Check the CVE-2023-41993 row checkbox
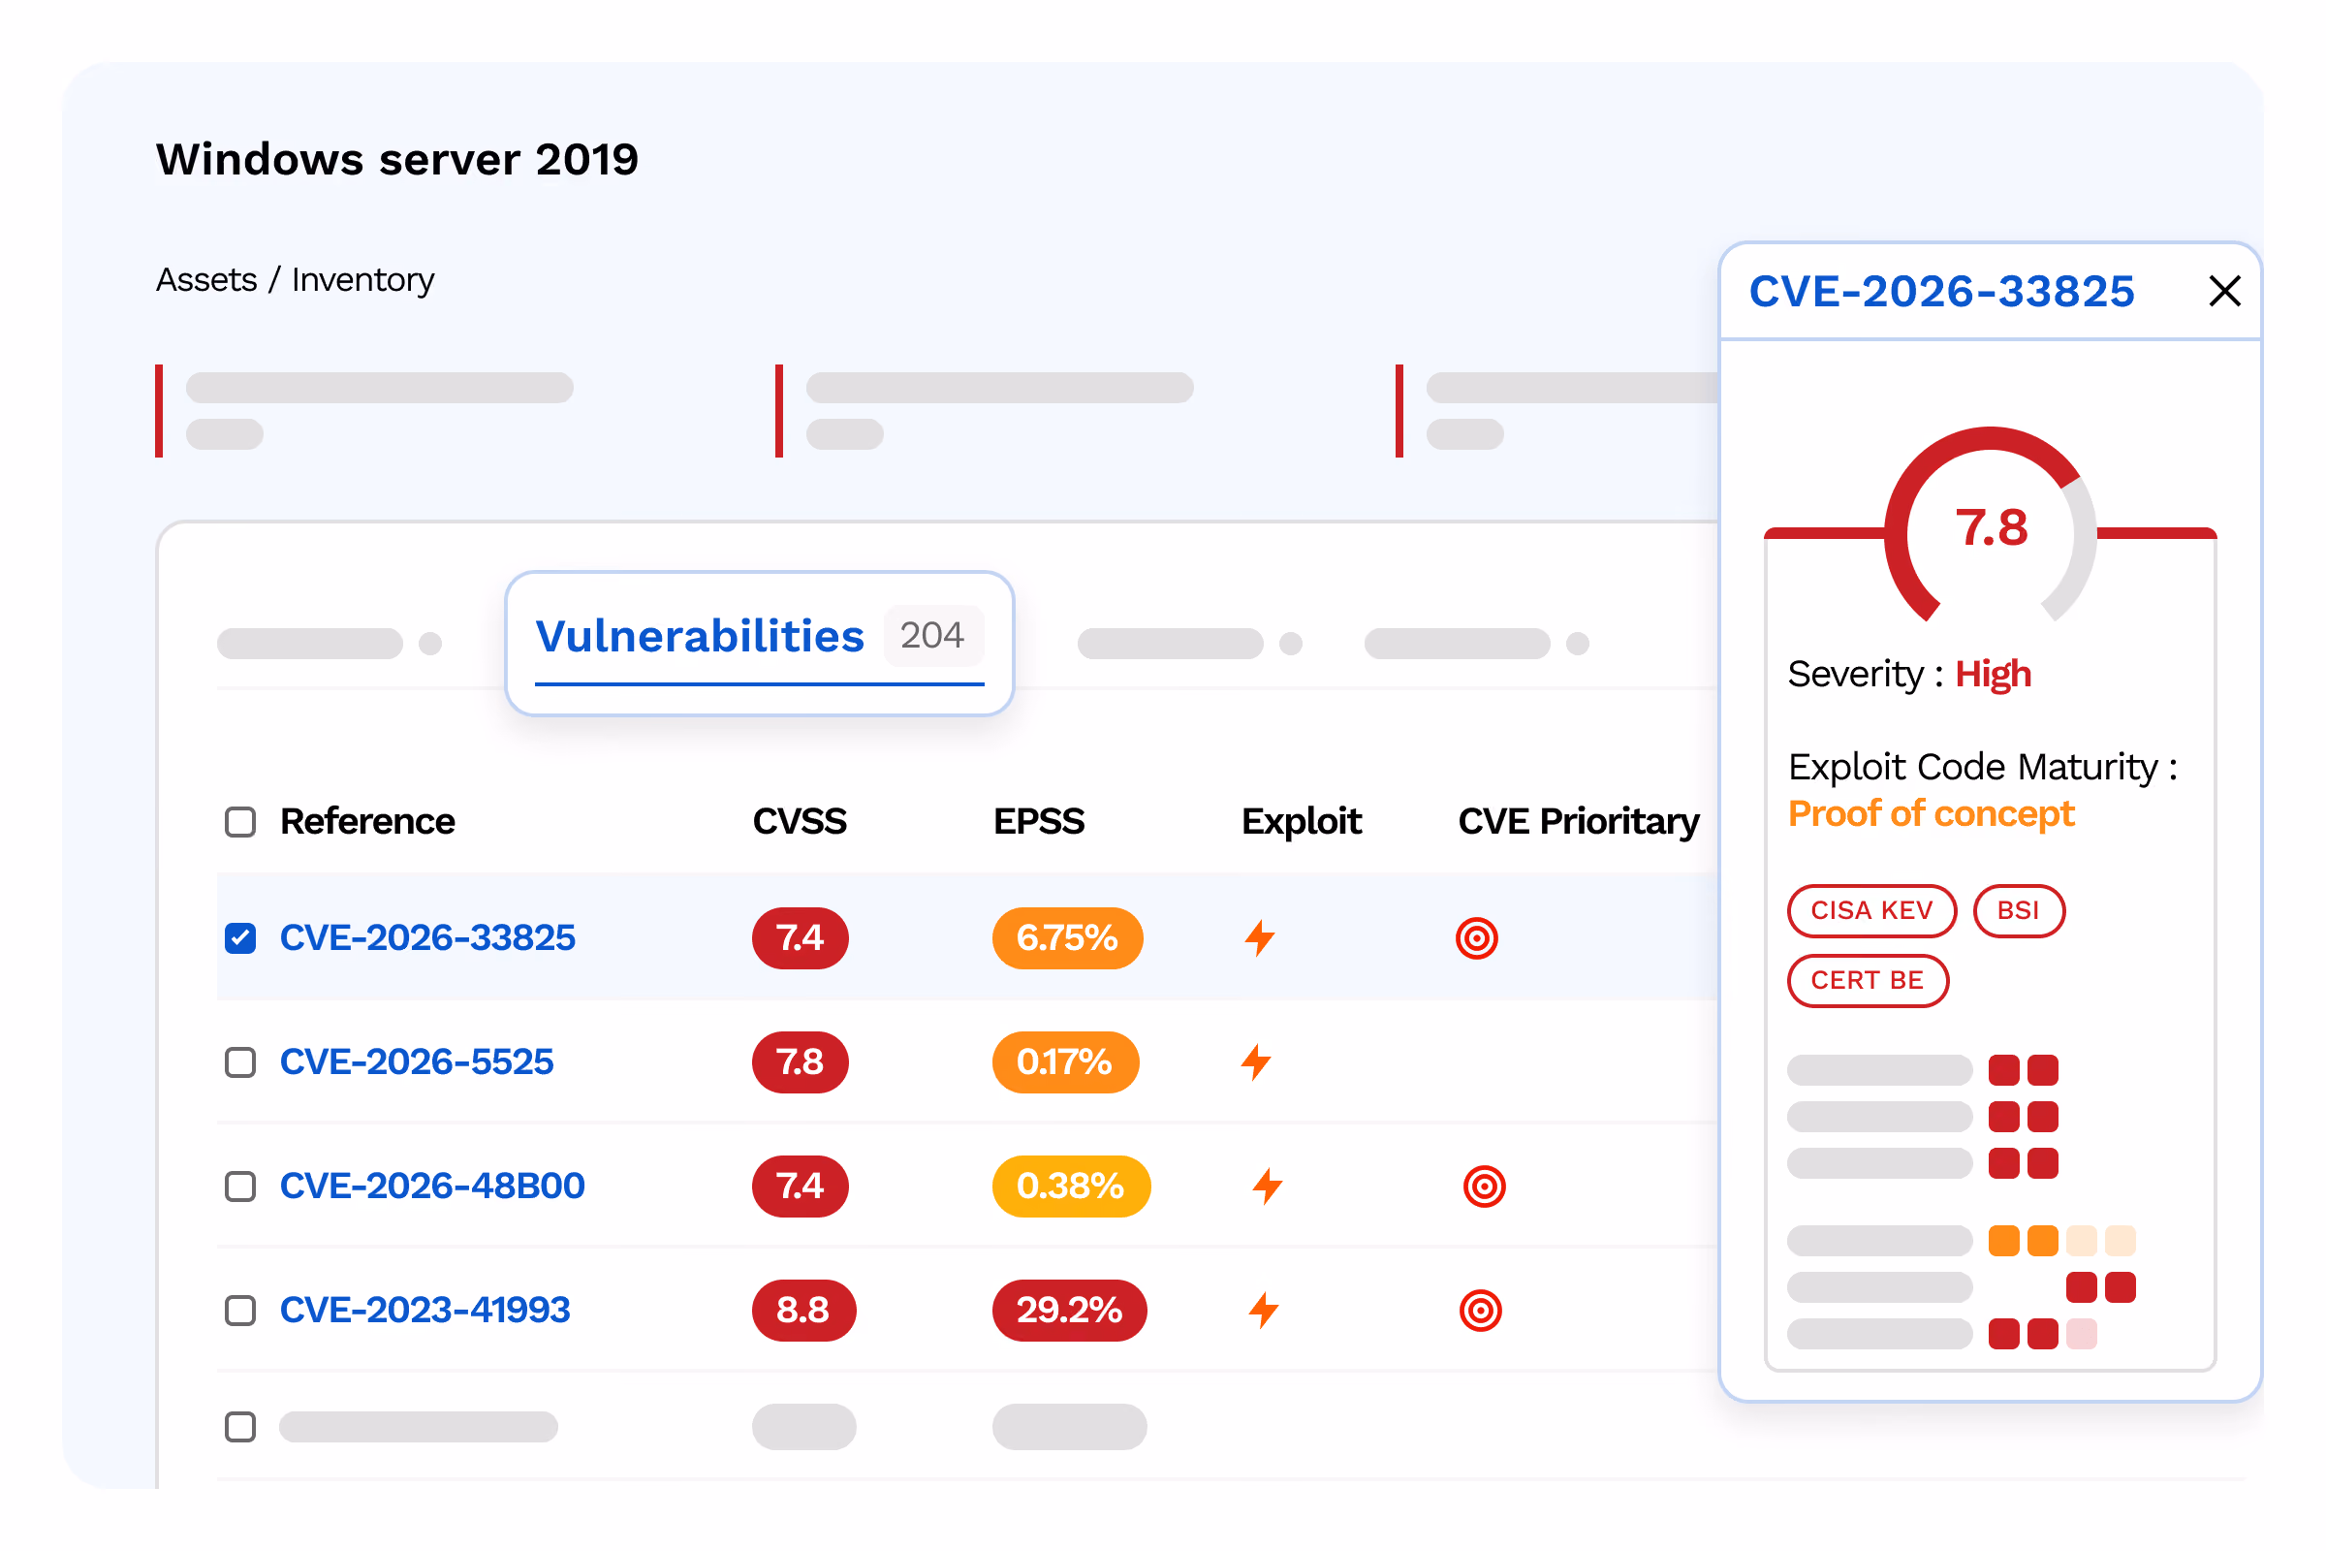Image resolution: width=2326 pixels, height=1551 pixels. point(240,1311)
